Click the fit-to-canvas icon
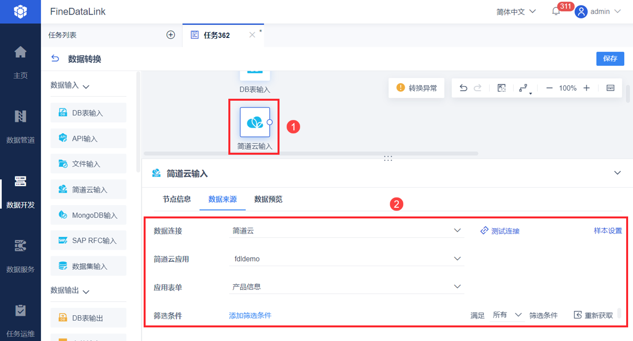The height and width of the screenshot is (341, 633). 502,88
